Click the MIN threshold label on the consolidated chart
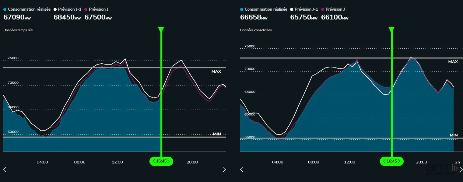 [x=454, y=135]
